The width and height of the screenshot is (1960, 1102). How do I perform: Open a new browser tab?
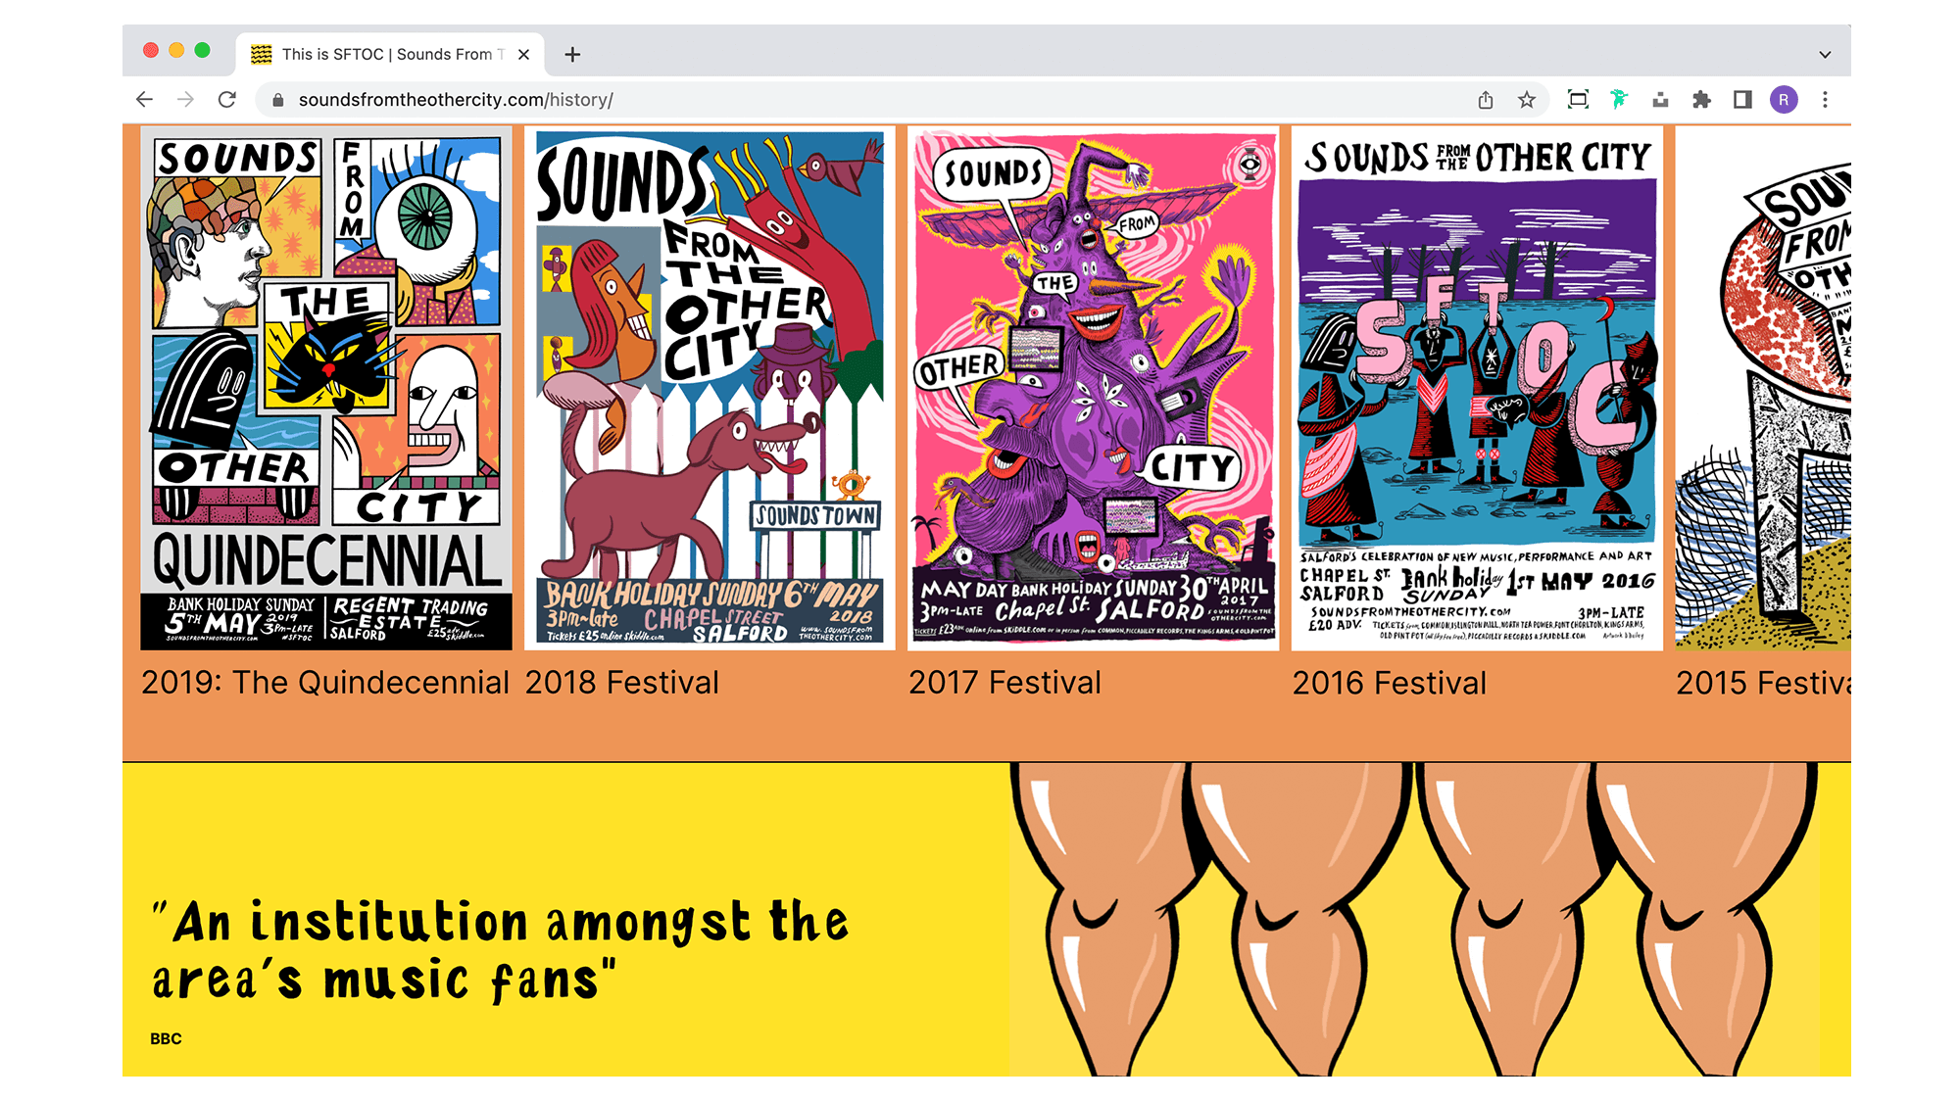[x=572, y=55]
